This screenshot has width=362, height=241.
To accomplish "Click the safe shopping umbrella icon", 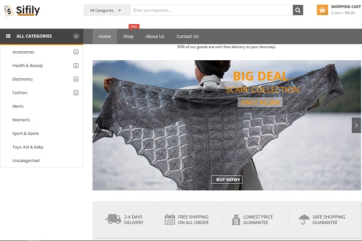I will [303, 219].
